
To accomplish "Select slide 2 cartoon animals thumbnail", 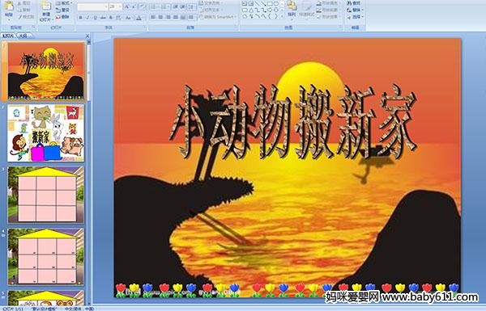I will 46,133.
